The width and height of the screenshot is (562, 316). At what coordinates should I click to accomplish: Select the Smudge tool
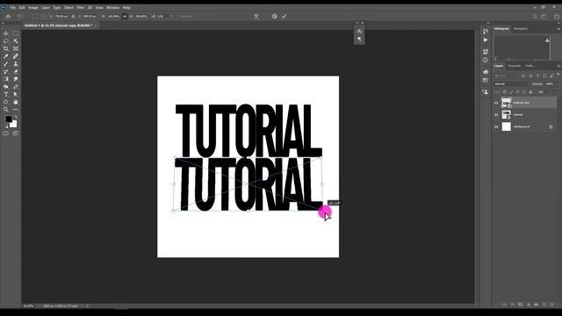pos(16,79)
